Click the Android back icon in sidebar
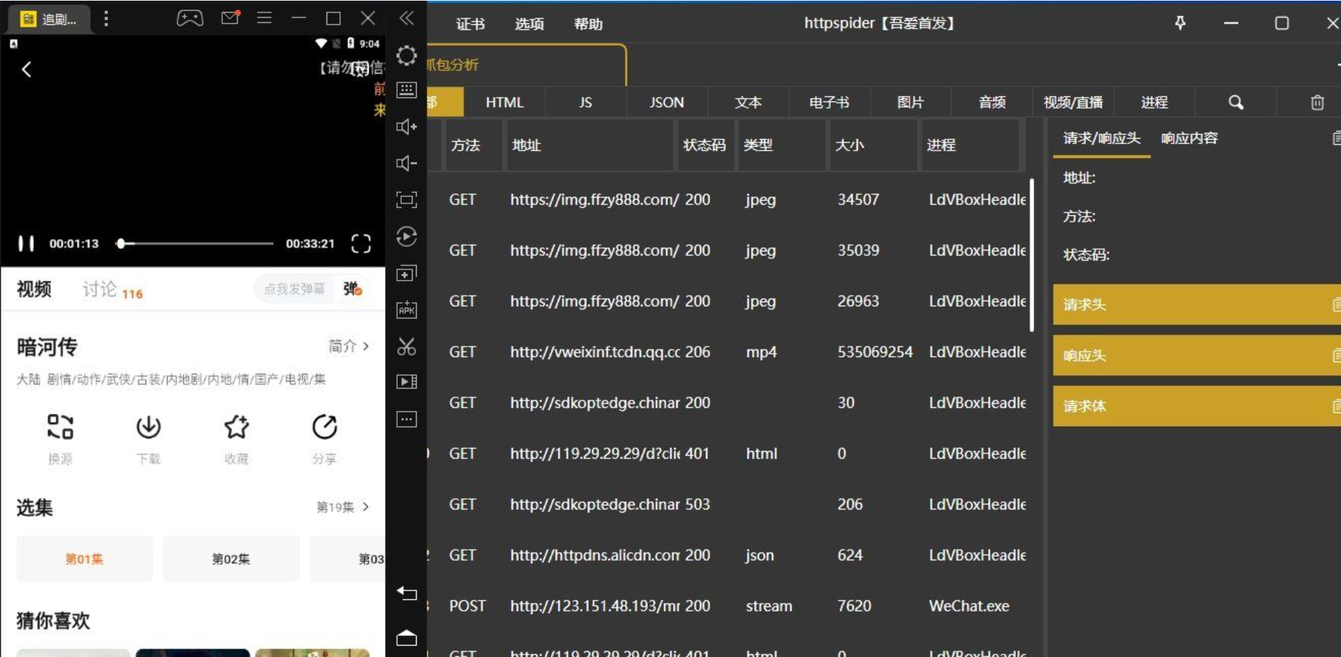 (407, 593)
